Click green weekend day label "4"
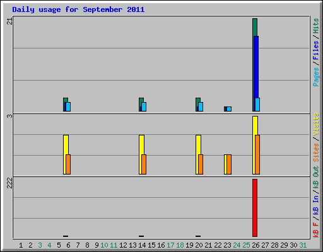323x252 pixels. point(49,245)
